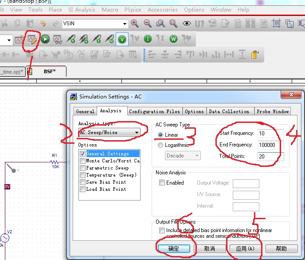Click the align left icon
305x260 pixels.
coord(152,54)
